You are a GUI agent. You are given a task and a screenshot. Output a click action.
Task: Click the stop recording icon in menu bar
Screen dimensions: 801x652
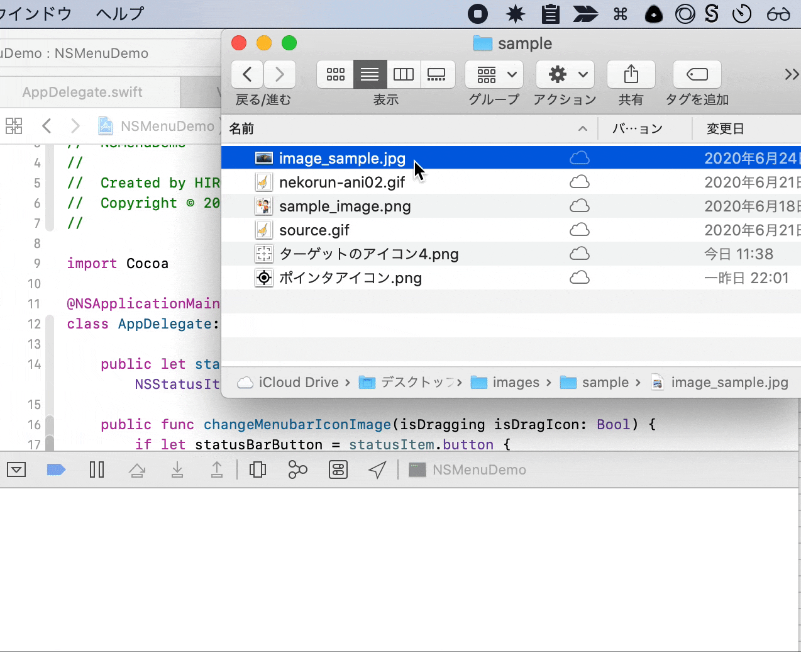pos(478,14)
